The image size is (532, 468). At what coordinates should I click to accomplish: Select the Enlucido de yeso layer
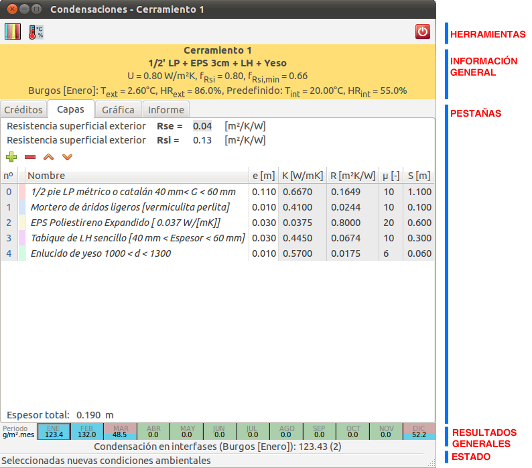pos(101,253)
